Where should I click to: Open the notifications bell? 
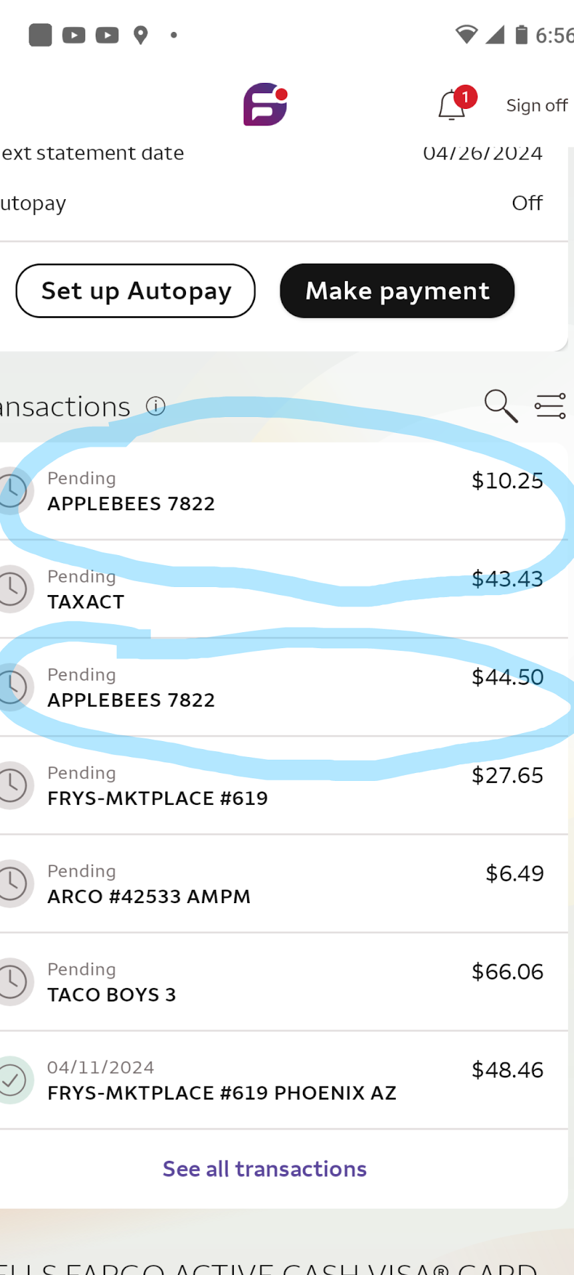[452, 105]
